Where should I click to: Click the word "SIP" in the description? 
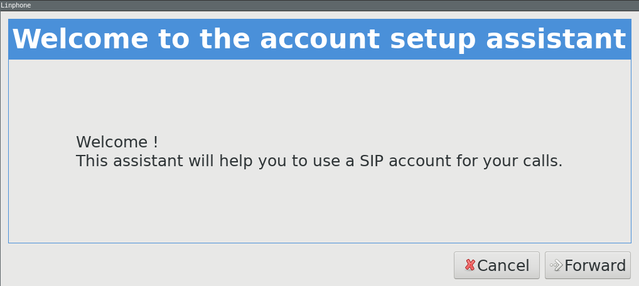point(371,161)
